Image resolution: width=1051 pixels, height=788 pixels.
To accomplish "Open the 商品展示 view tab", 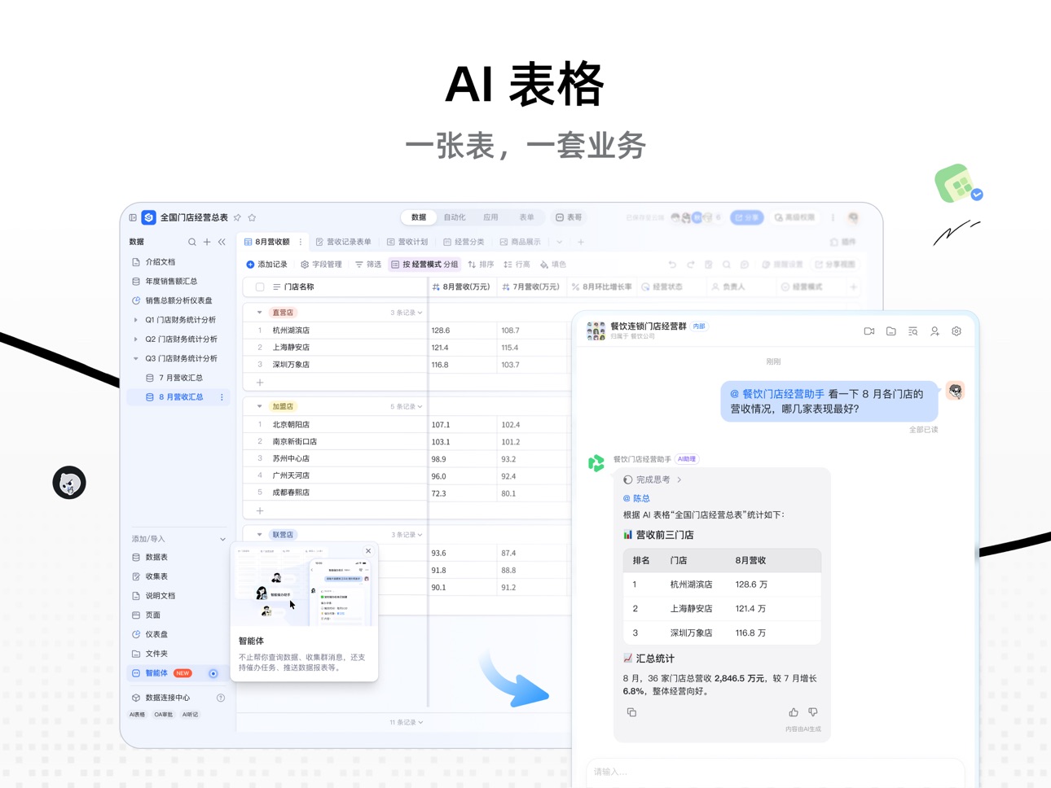I will point(520,242).
